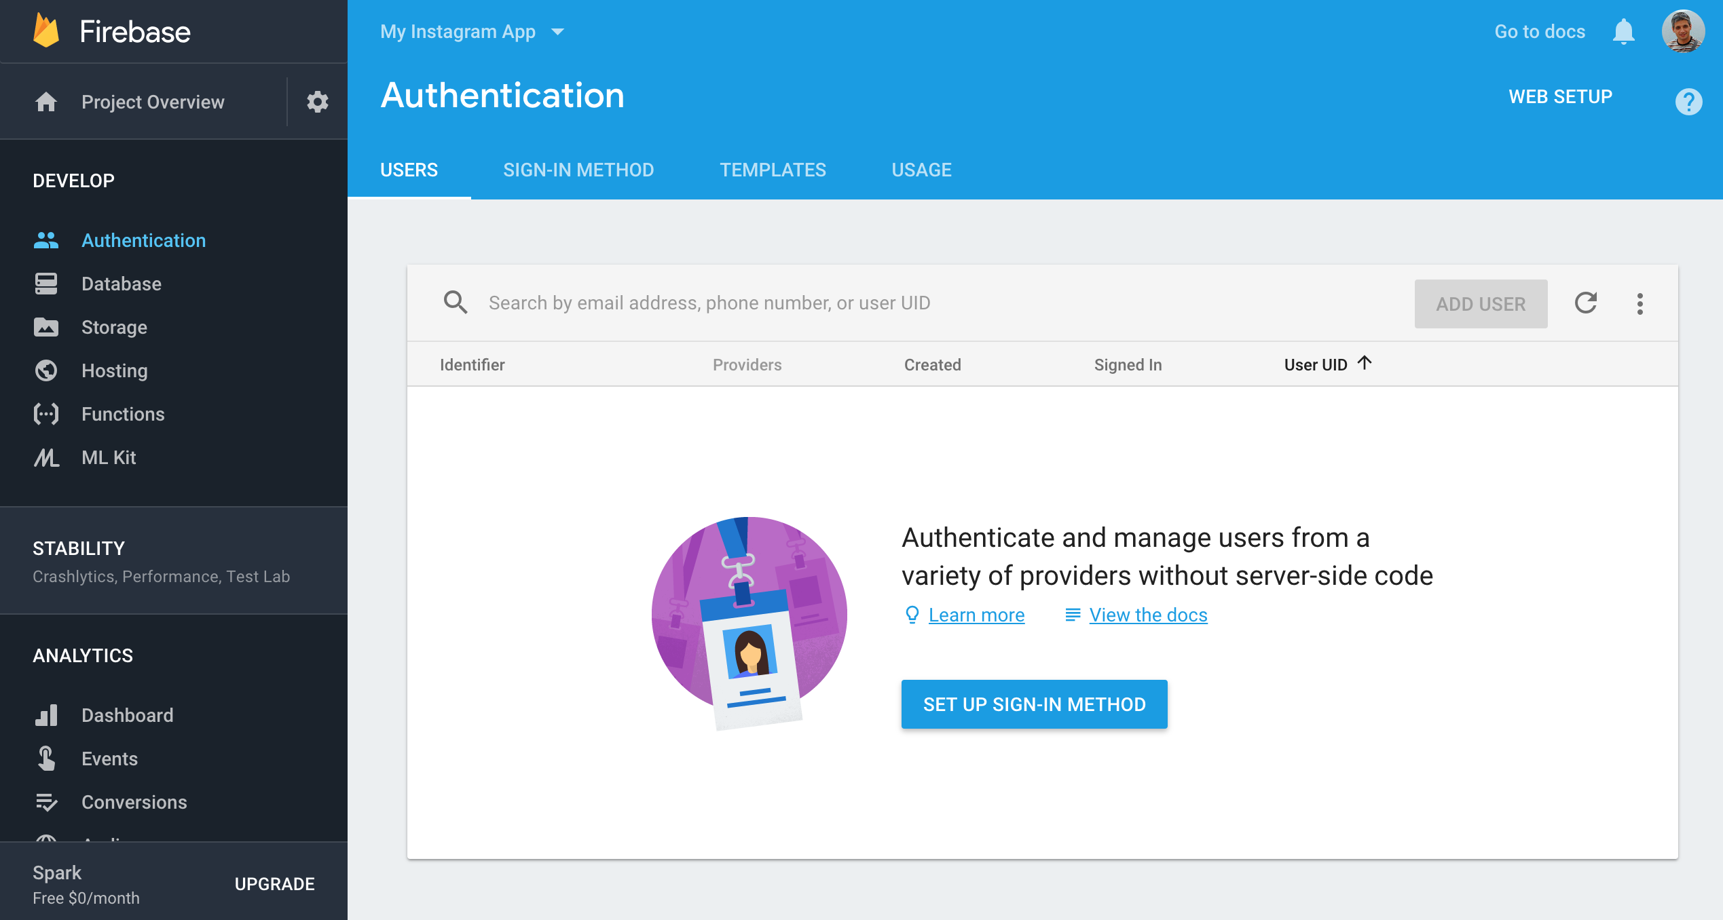Click the Providers column header

pyautogui.click(x=747, y=364)
